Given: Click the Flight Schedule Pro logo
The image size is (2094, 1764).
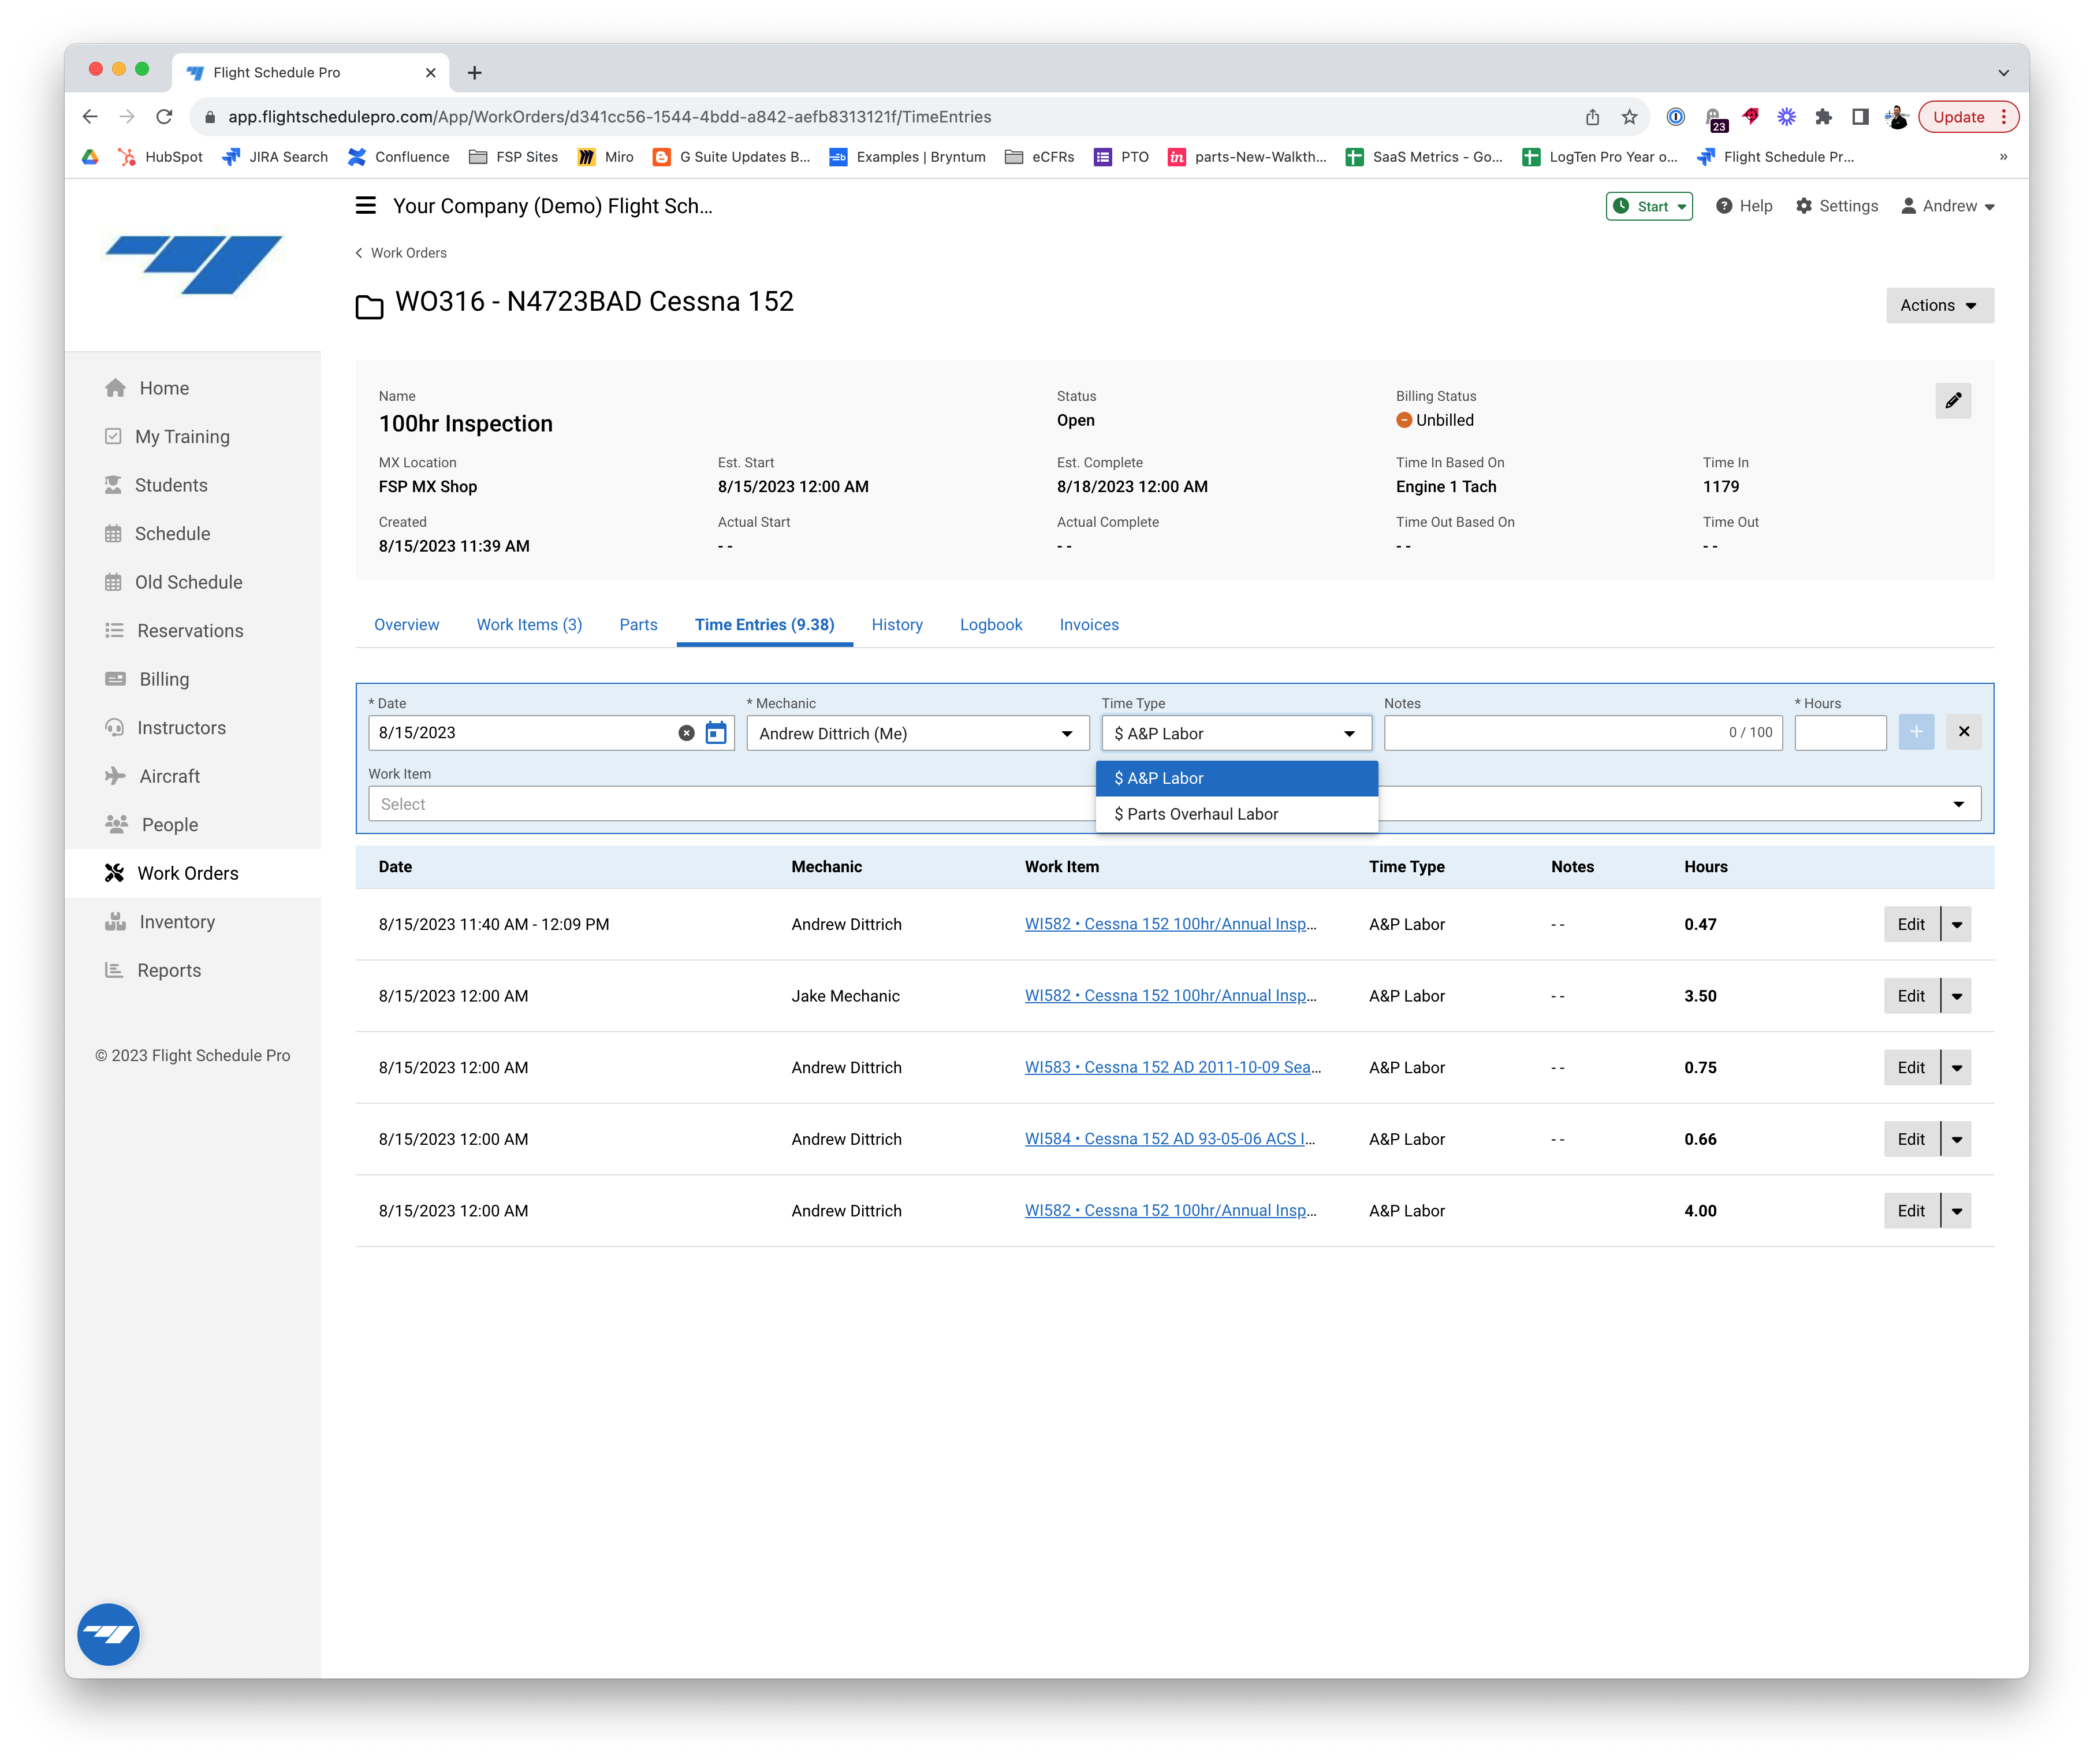Looking at the screenshot, I should click(x=194, y=264).
